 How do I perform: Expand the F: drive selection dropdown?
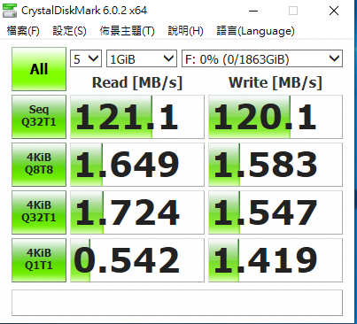[262, 58]
